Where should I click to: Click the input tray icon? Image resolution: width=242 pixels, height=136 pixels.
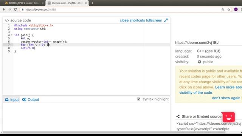7,99
